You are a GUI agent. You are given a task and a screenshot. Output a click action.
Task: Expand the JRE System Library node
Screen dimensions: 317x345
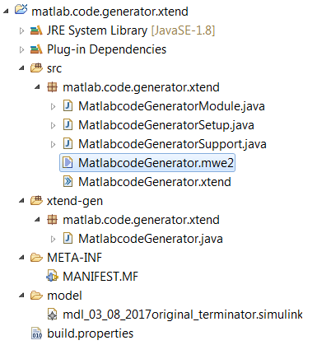[22, 30]
